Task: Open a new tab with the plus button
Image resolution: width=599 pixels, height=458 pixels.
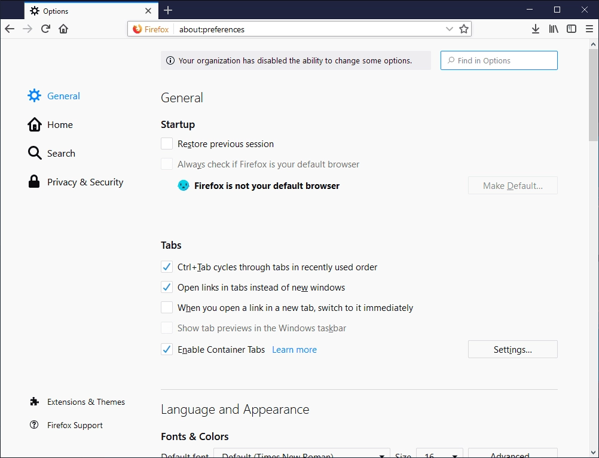Action: (168, 10)
